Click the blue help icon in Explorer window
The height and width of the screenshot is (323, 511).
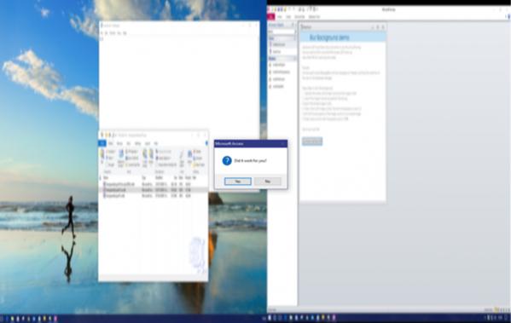click(x=206, y=143)
